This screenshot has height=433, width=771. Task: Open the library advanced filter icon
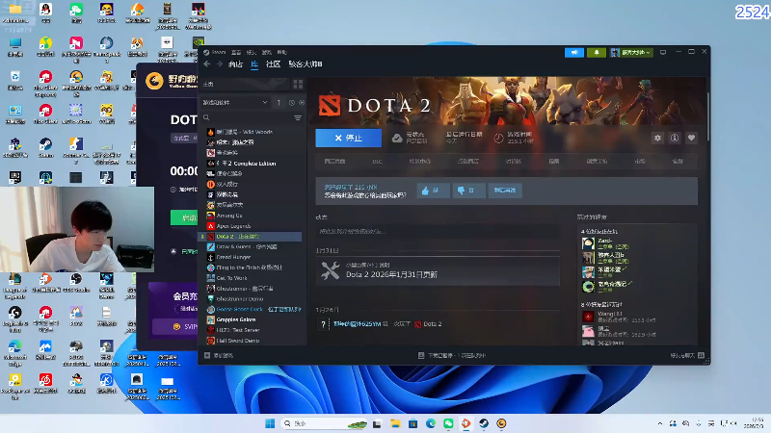(x=298, y=117)
